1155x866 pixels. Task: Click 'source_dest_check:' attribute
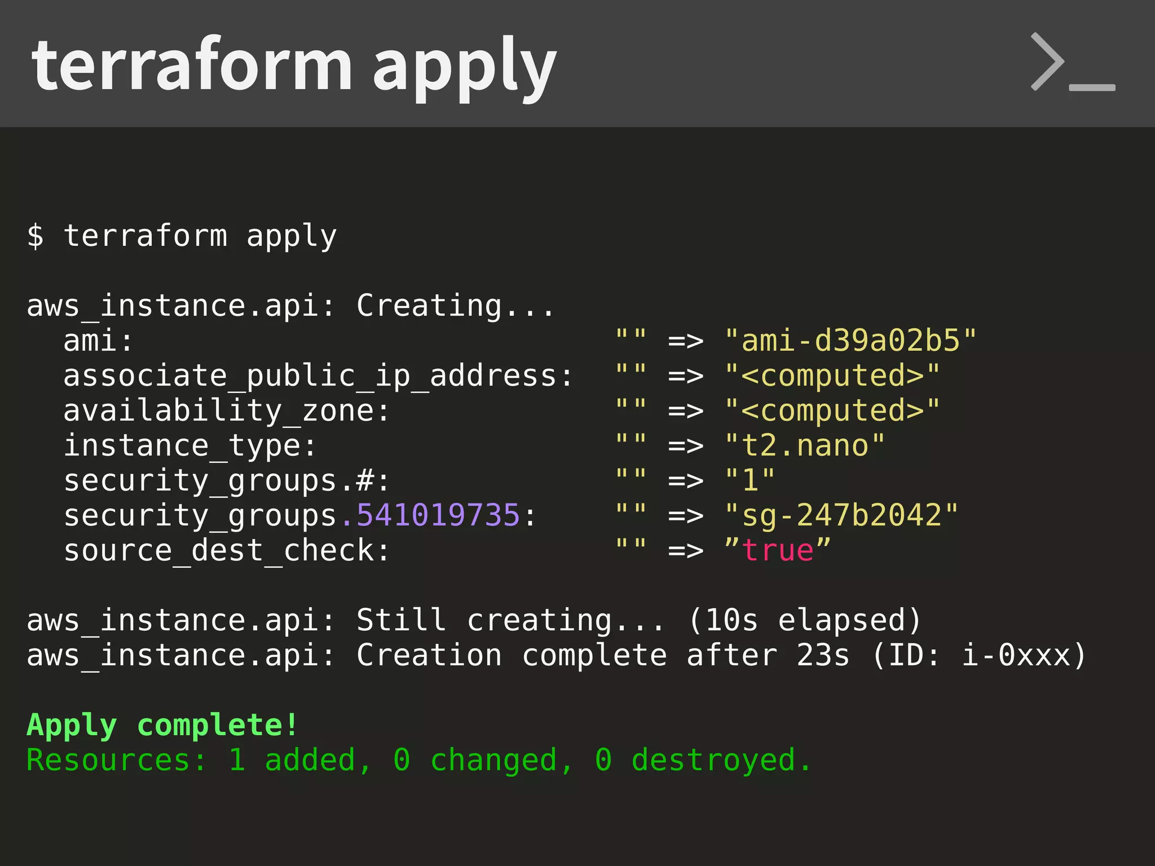coord(226,551)
